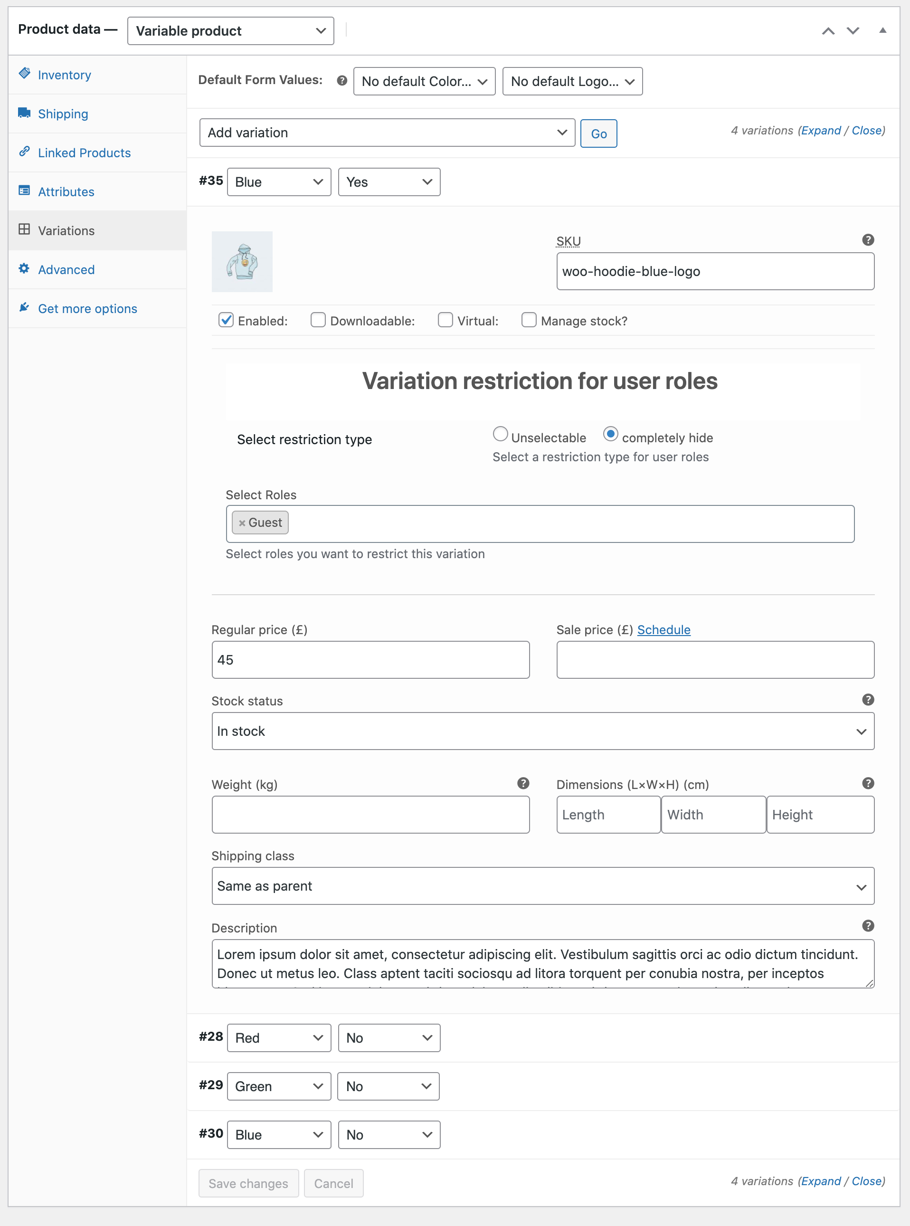Click the move panel up arrow
Image resolution: width=910 pixels, height=1226 pixels.
(827, 31)
